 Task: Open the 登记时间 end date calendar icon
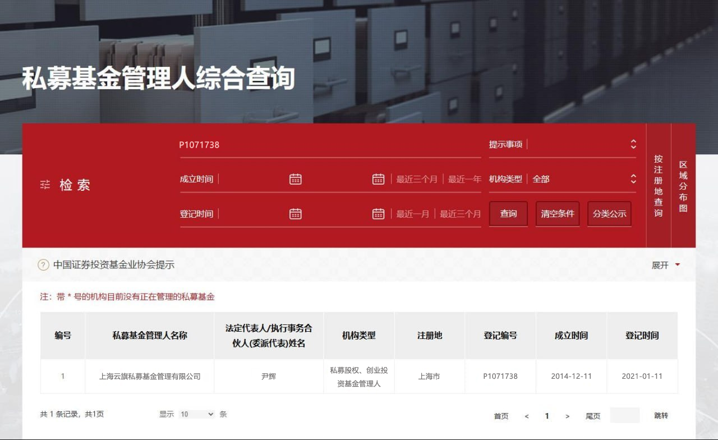click(x=379, y=214)
